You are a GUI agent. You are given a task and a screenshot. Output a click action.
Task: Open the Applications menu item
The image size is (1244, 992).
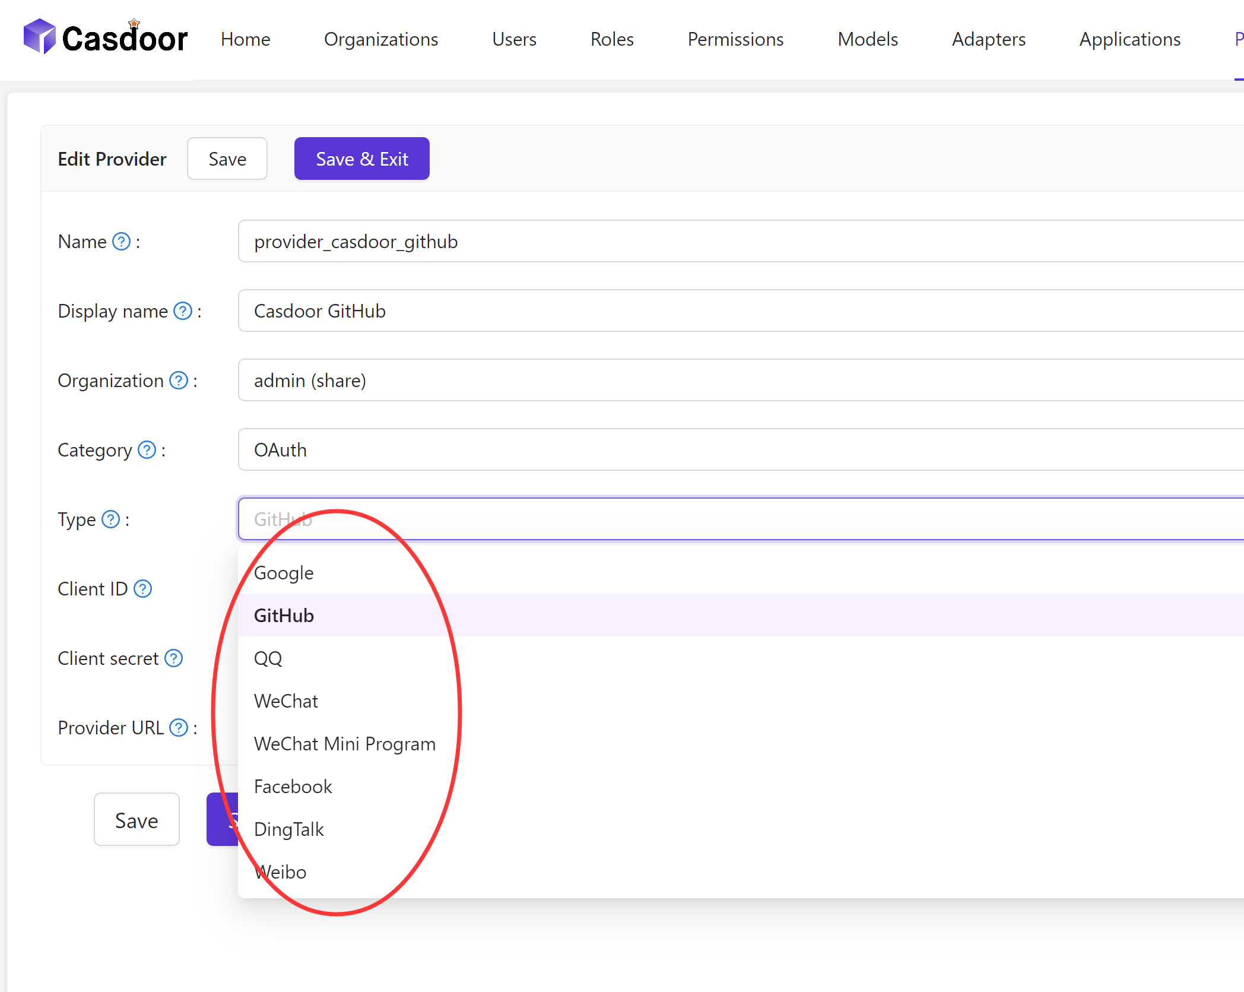[1129, 39]
